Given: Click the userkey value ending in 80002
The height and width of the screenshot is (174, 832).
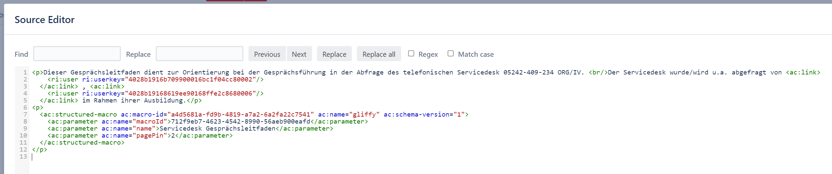Looking at the screenshot, I should pyautogui.click(x=190, y=79).
